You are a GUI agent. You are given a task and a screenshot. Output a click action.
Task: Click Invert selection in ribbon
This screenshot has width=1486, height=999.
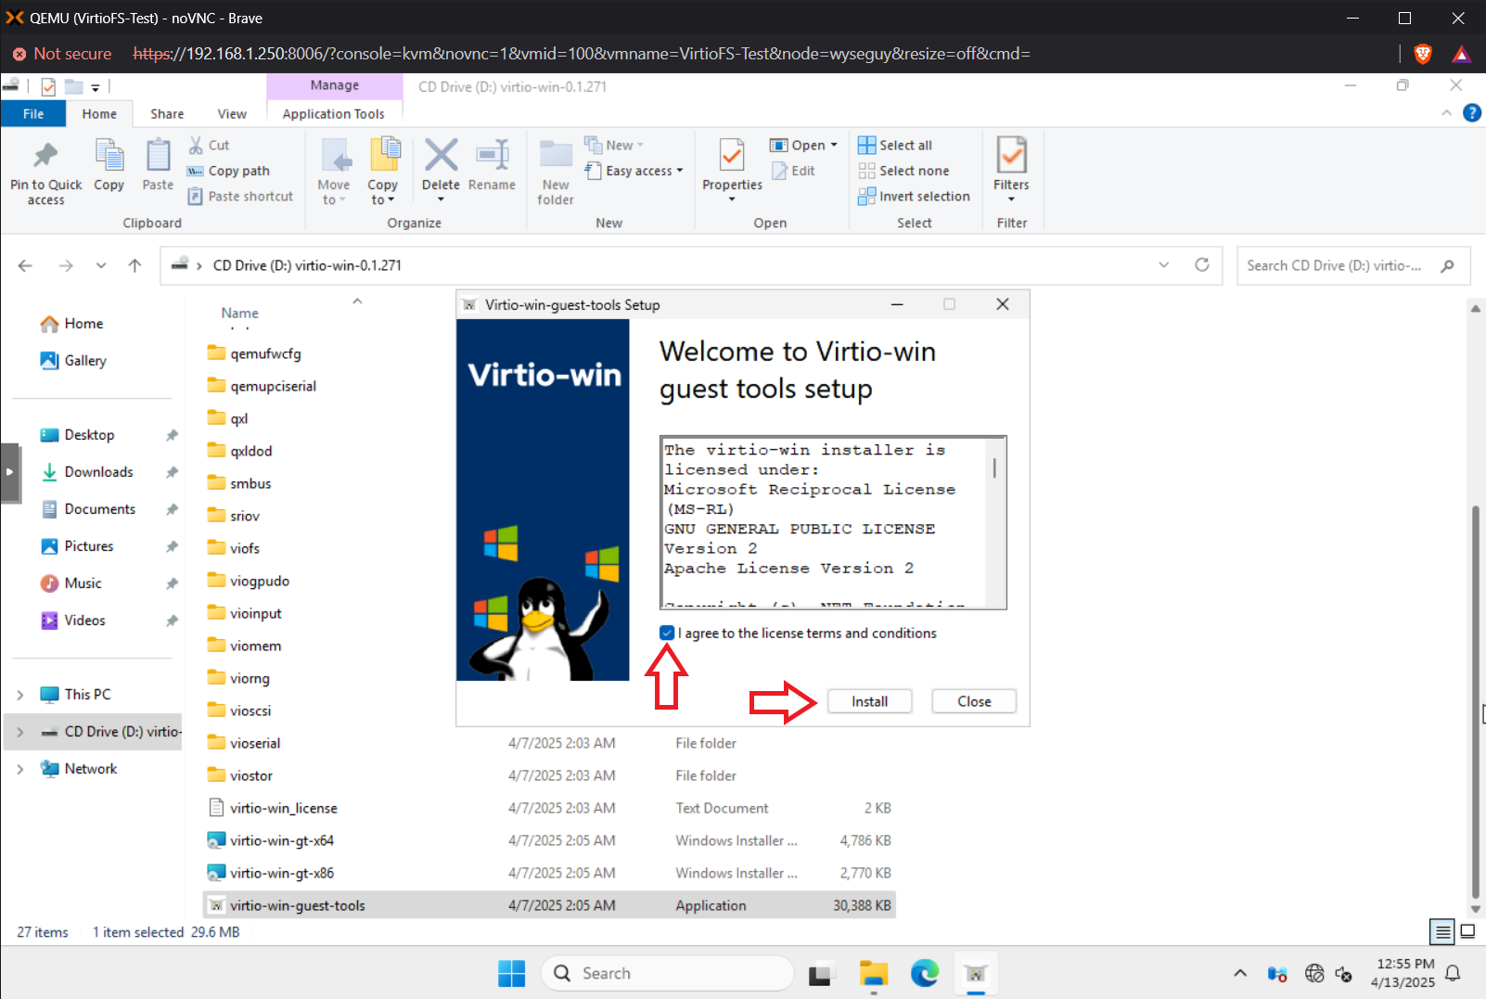(914, 196)
